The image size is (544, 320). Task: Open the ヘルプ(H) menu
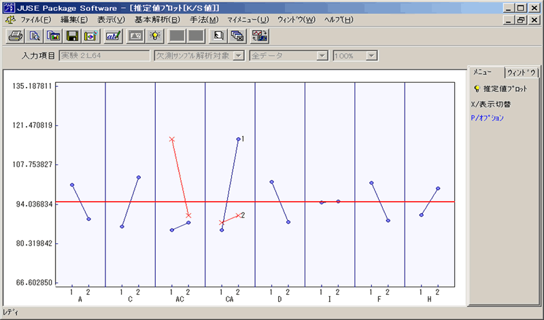click(339, 20)
